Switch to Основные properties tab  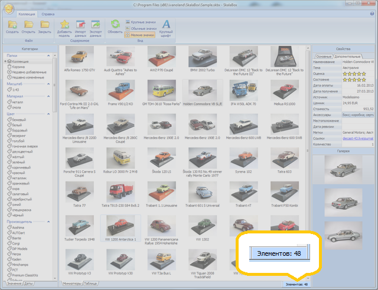click(x=324, y=57)
